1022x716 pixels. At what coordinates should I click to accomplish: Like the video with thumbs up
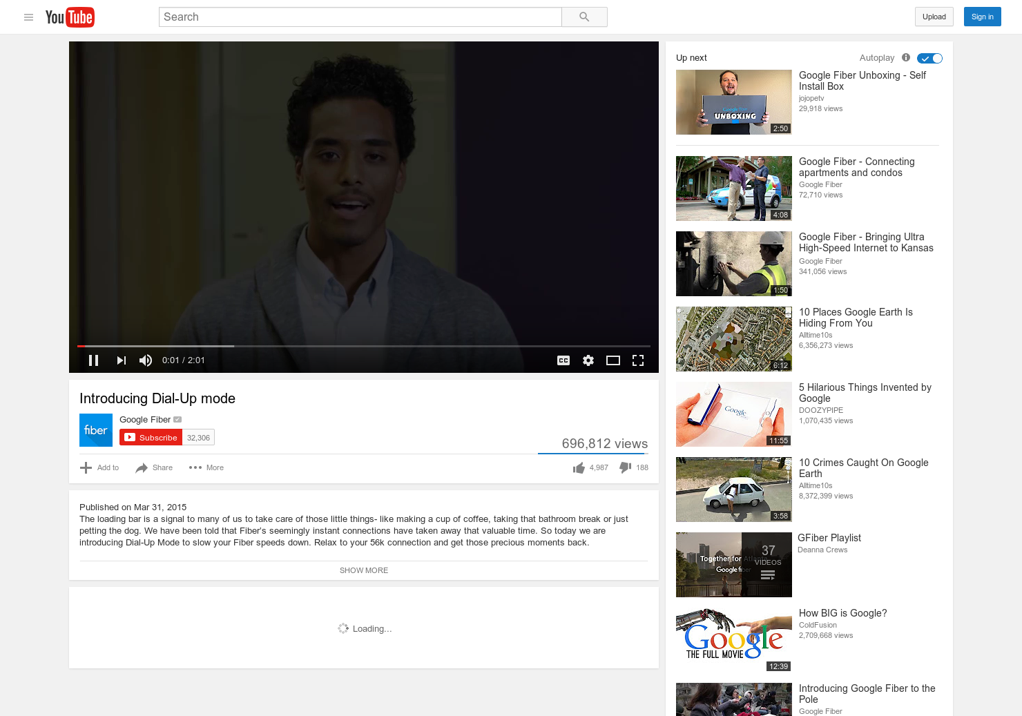[590, 468]
